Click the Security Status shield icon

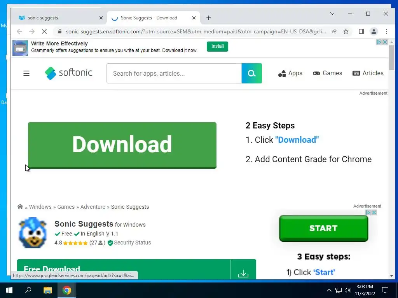coord(110,243)
